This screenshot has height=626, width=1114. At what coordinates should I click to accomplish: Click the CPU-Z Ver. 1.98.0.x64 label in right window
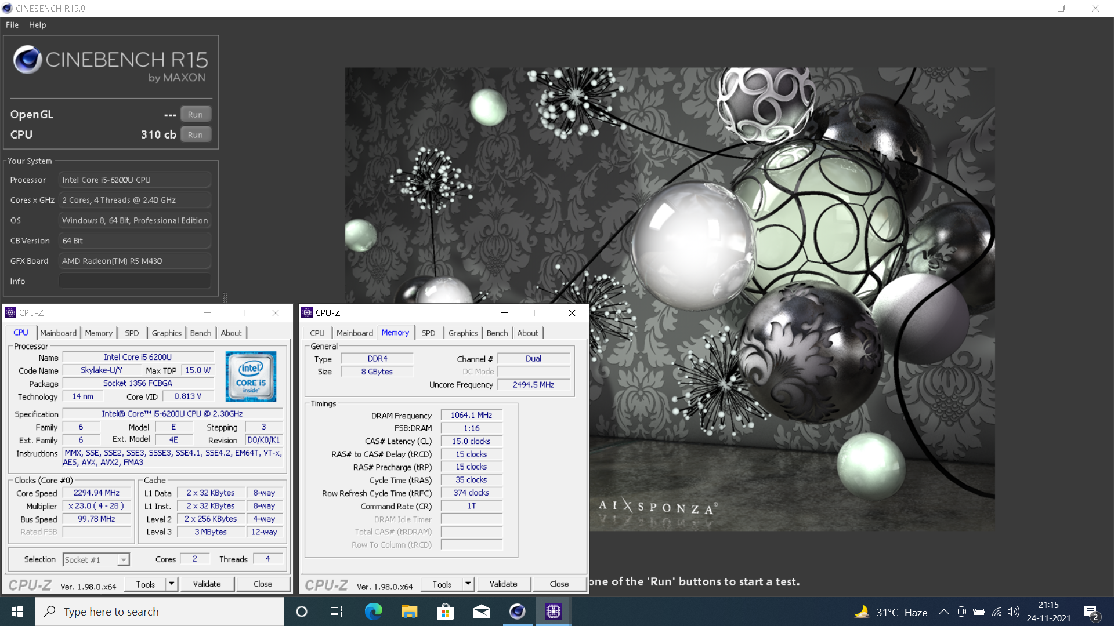tap(385, 587)
